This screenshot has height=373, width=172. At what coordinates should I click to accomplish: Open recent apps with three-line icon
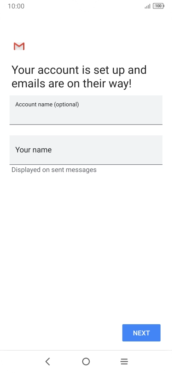124,362
